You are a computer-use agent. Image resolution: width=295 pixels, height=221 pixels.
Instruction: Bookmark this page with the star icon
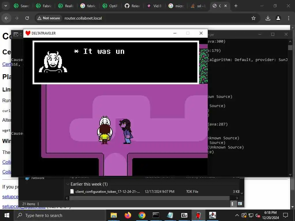(254, 18)
